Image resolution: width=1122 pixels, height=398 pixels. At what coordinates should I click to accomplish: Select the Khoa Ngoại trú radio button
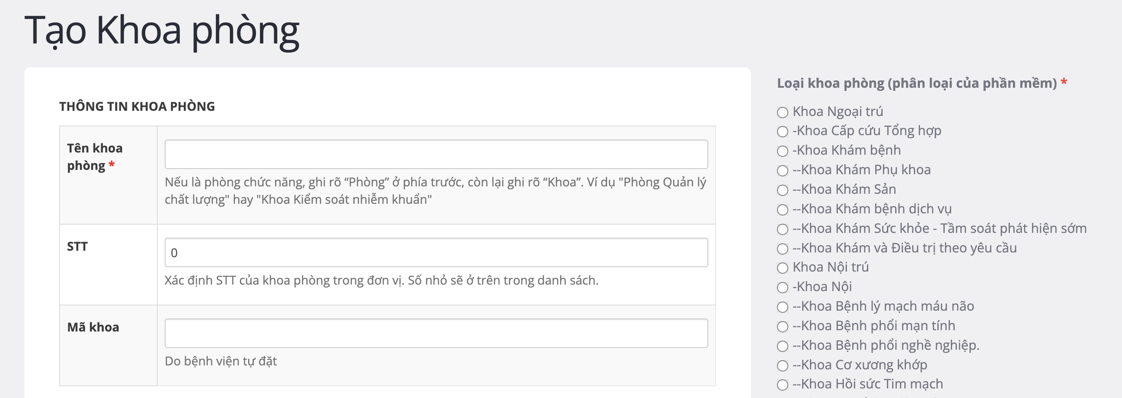coord(783,113)
